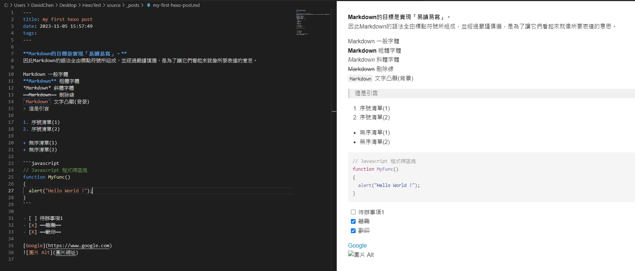Screen dimensions: 635x271
Task: Click function MyFunc() in editor
Action: (47, 177)
